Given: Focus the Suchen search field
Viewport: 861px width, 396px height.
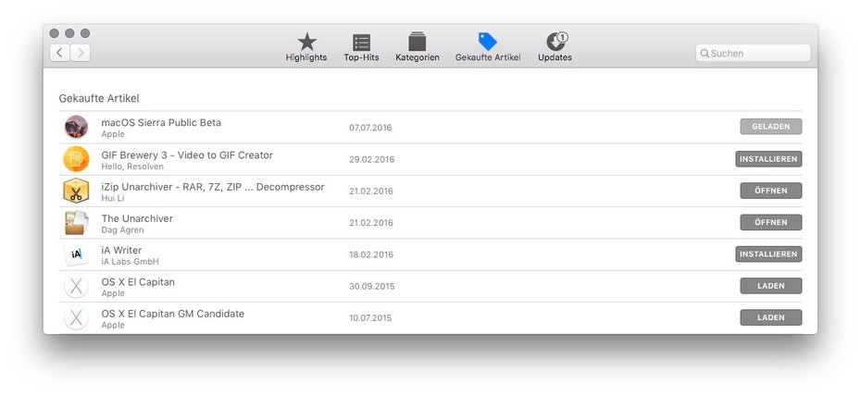Looking at the screenshot, I should (754, 54).
